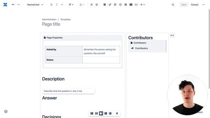Viewport: 210px width, 118px height.
Task: Open the Normal text style dropdown
Action: 35,5
